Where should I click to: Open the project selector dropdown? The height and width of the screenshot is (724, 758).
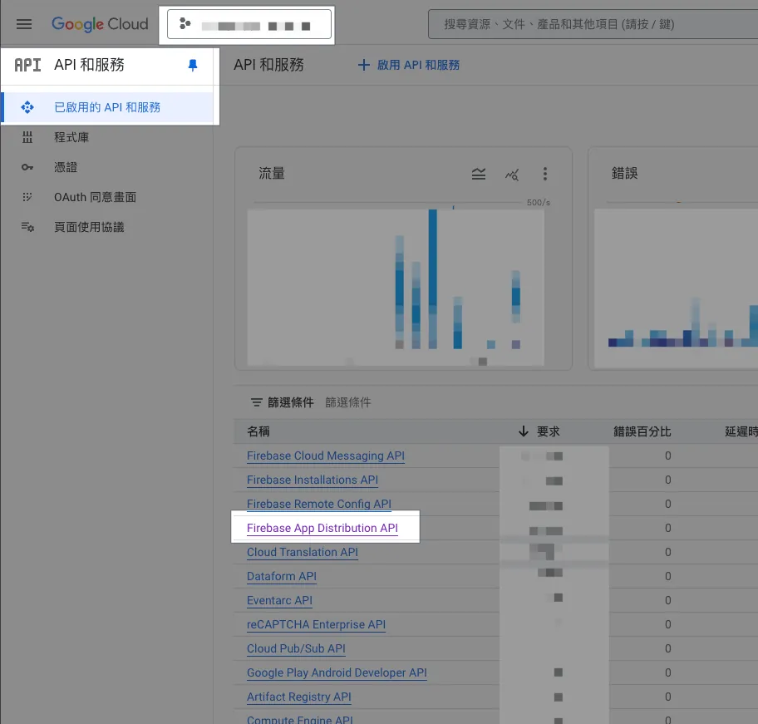click(x=249, y=25)
